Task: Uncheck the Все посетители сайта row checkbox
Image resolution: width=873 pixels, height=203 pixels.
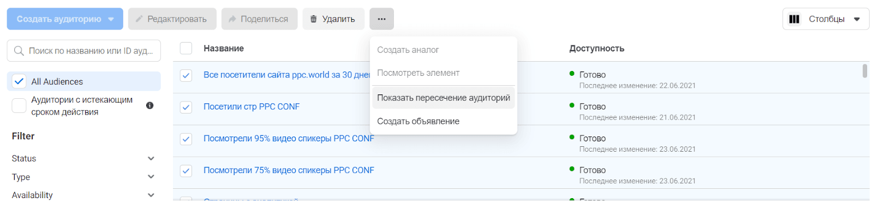Action: pos(186,75)
